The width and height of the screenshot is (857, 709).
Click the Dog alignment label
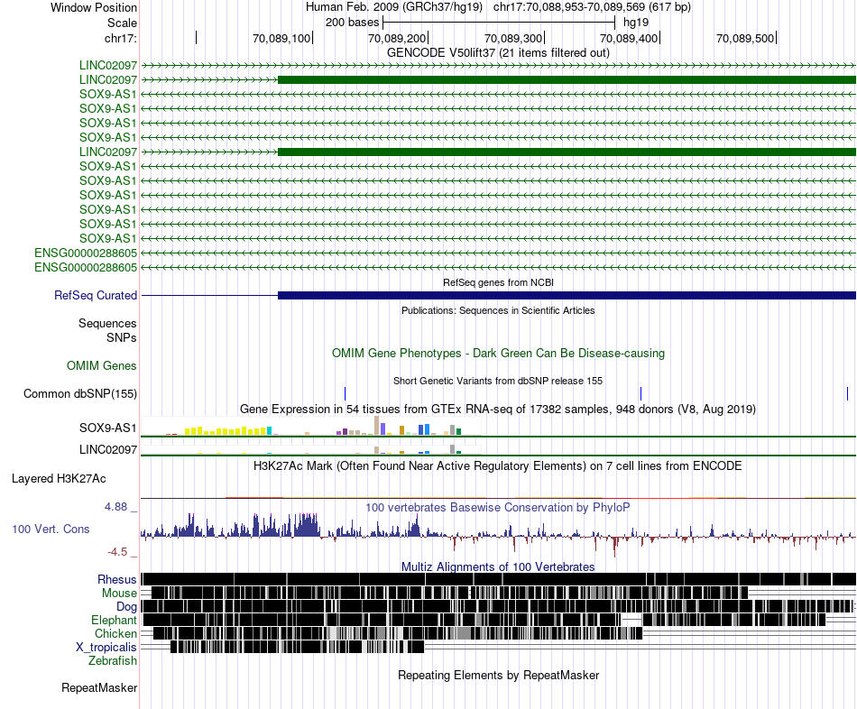pyautogui.click(x=127, y=606)
